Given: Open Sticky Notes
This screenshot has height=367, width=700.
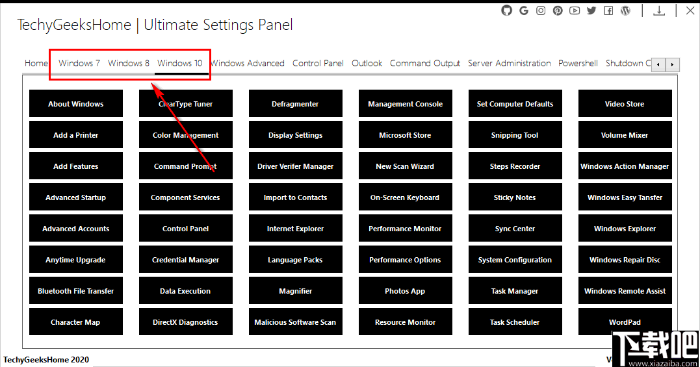Looking at the screenshot, I should point(515,197).
